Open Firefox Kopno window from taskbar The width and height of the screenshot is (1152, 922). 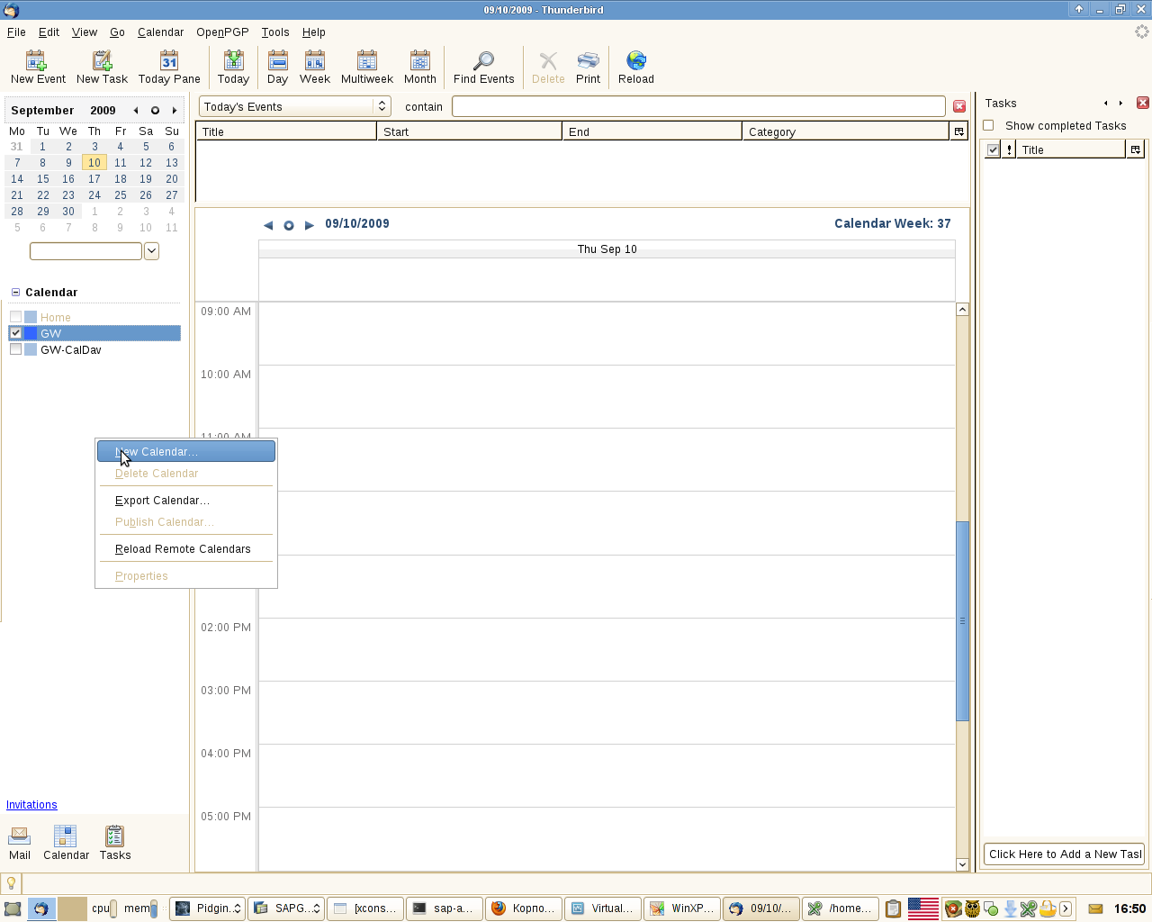pyautogui.click(x=524, y=908)
